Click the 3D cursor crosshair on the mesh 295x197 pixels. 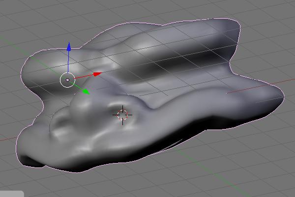click(122, 115)
